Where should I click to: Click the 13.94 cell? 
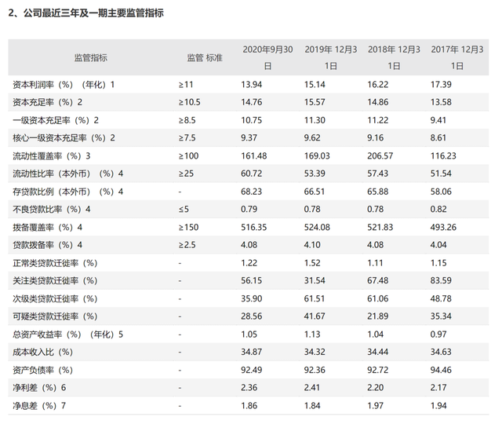[251, 85]
